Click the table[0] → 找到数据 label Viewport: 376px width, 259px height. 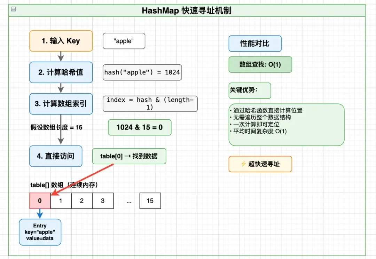[x=129, y=156]
